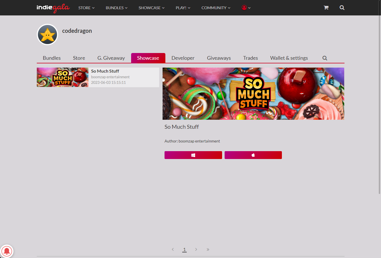
Task: Click the So Much Stuff list thumbnail
Action: (63, 77)
